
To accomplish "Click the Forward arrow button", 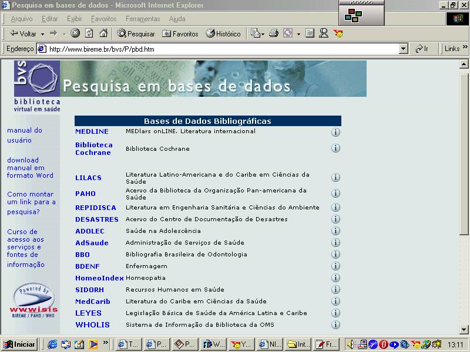I will (53, 33).
